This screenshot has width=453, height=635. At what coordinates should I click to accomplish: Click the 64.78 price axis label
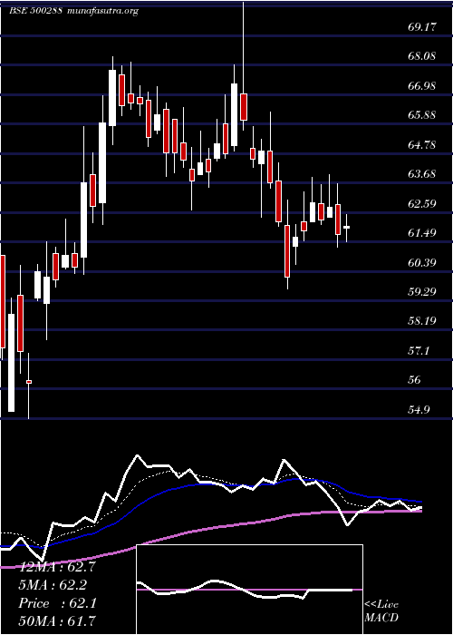pyautogui.click(x=422, y=144)
